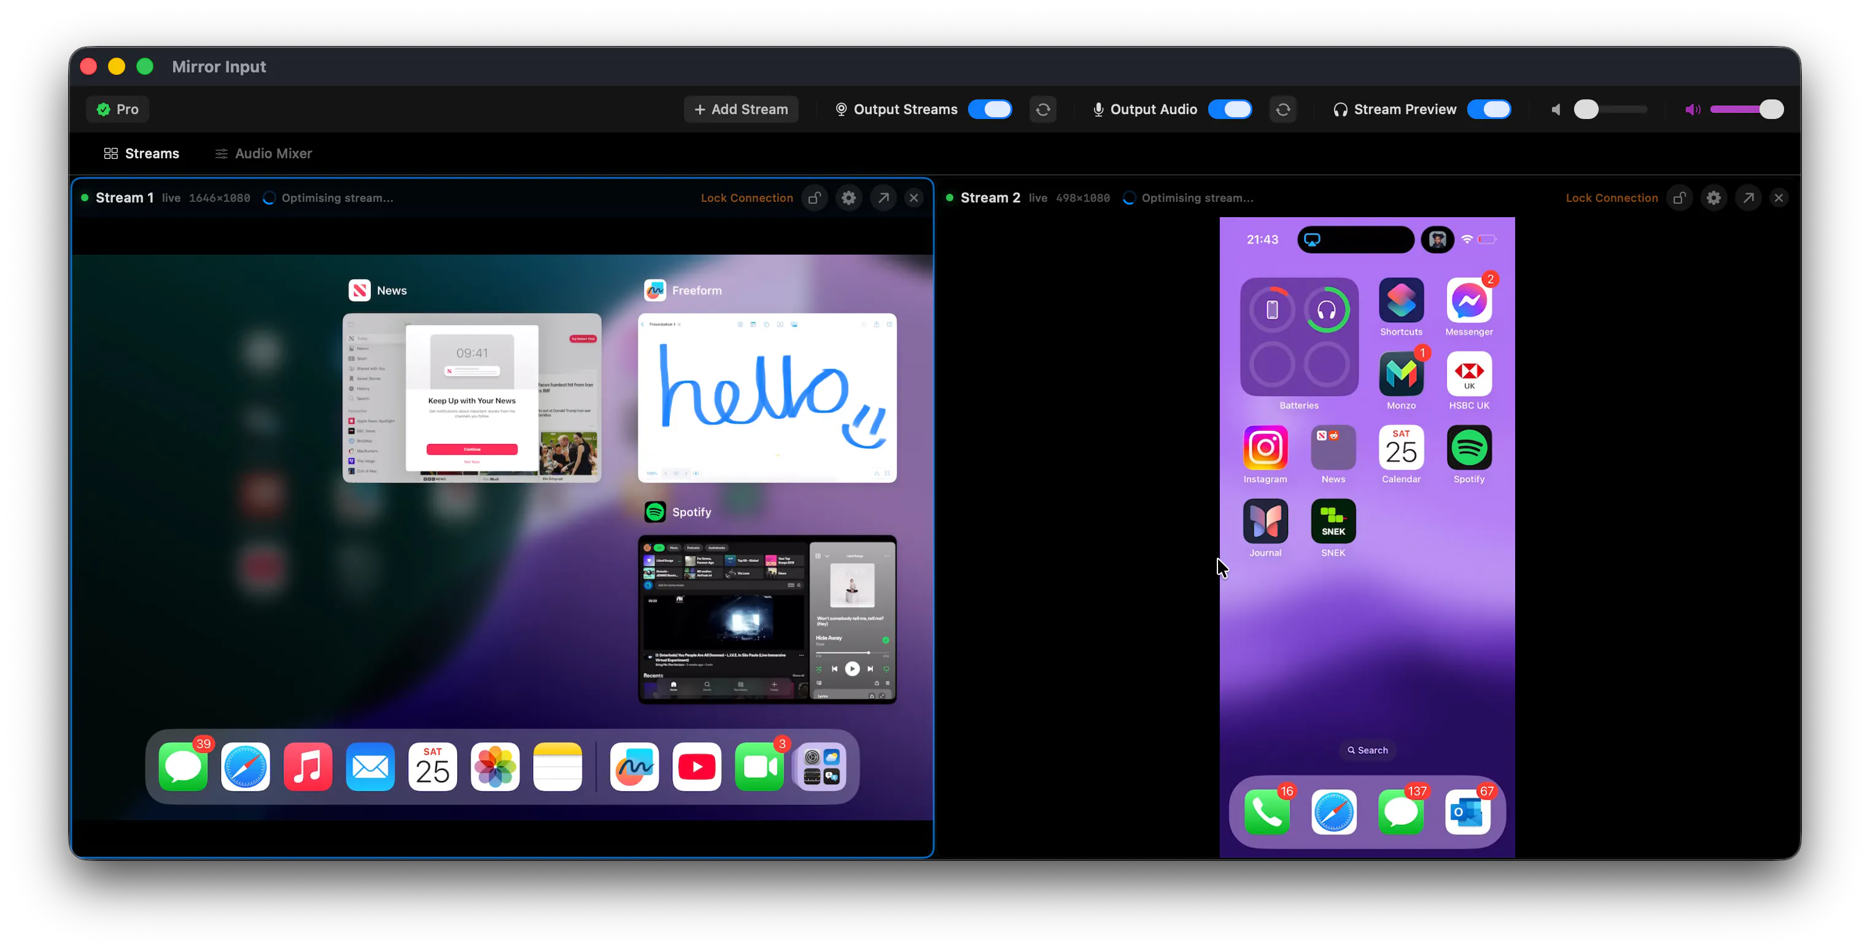
Task: Open the Journal app on the iPhone
Action: coord(1265,522)
